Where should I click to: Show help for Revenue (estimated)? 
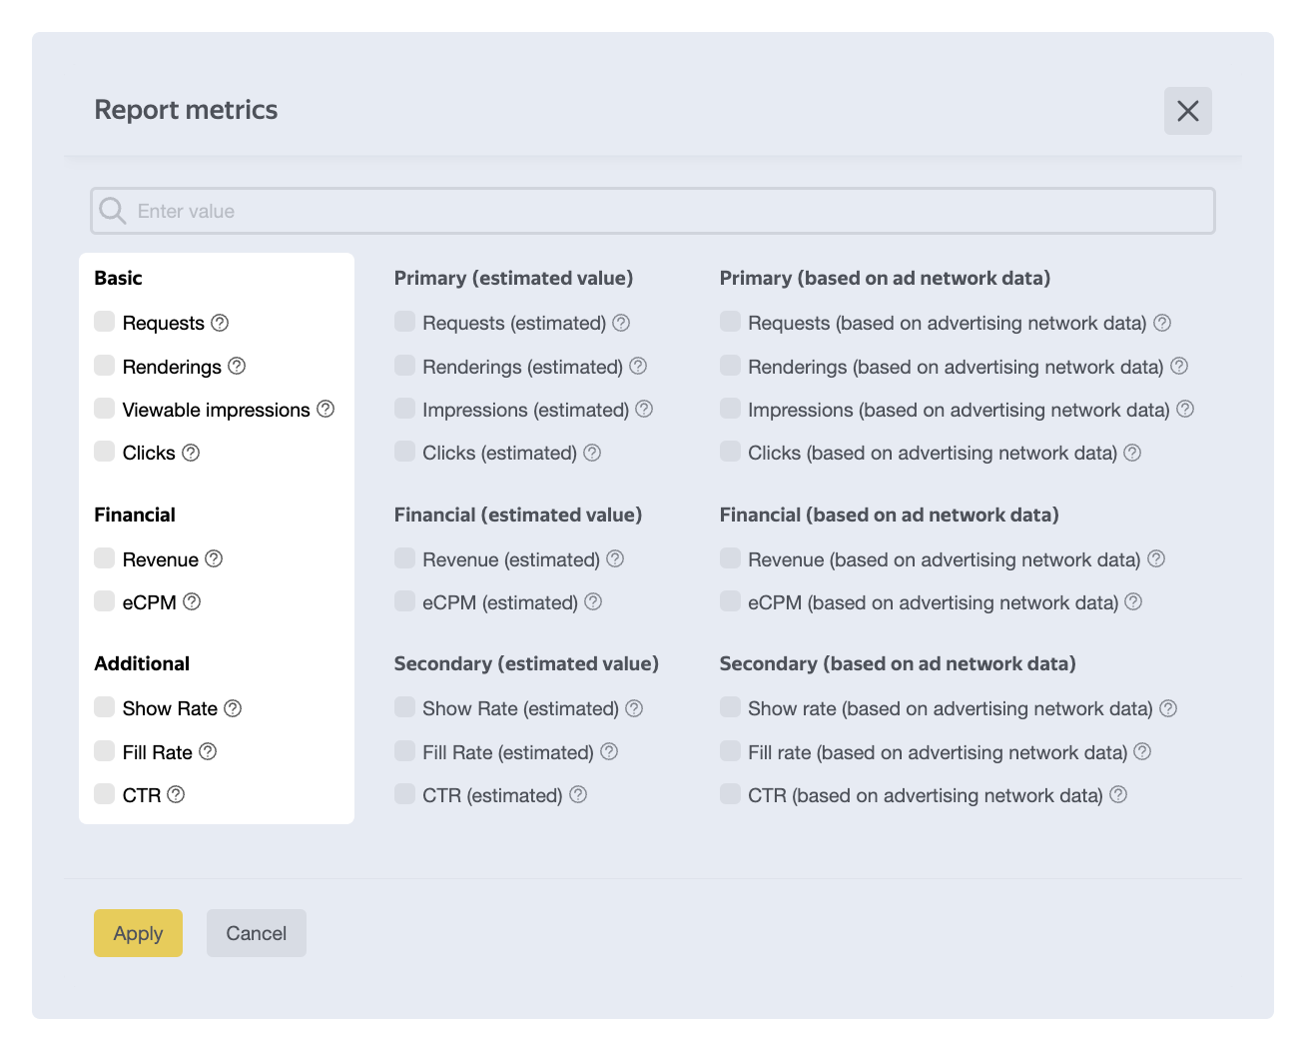pyautogui.click(x=615, y=559)
